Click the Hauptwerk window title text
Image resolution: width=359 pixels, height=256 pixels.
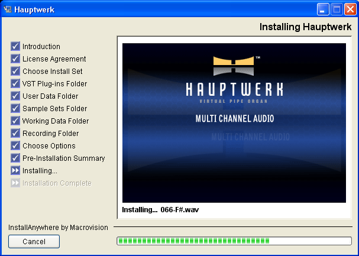pos(34,9)
